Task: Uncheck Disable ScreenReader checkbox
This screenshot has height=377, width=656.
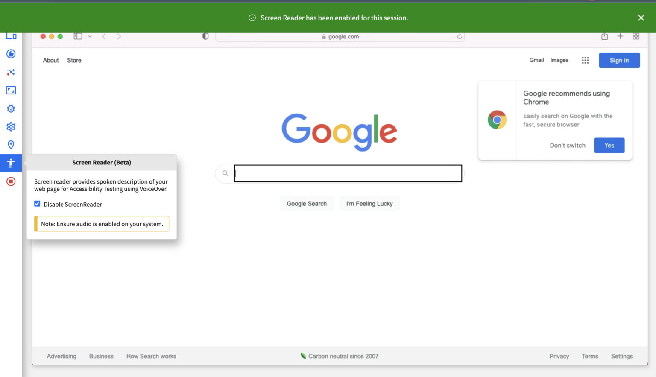Action: (x=37, y=204)
